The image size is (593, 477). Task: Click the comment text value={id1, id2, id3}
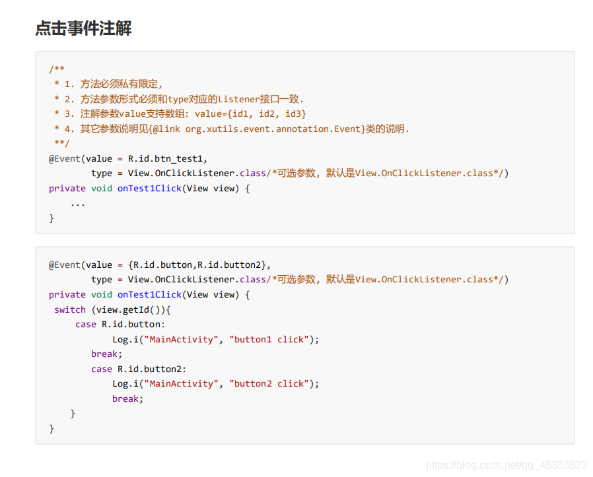point(250,113)
